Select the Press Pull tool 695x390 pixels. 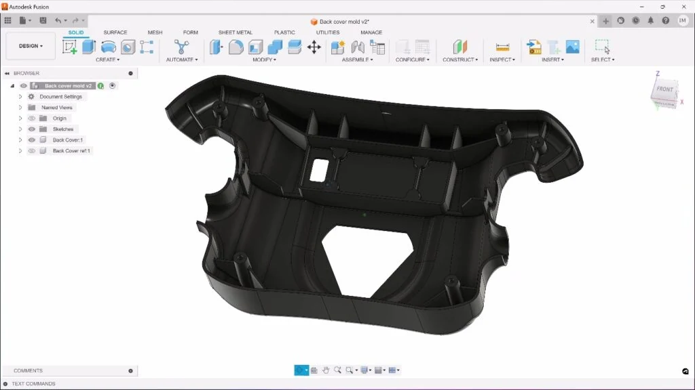coord(217,47)
